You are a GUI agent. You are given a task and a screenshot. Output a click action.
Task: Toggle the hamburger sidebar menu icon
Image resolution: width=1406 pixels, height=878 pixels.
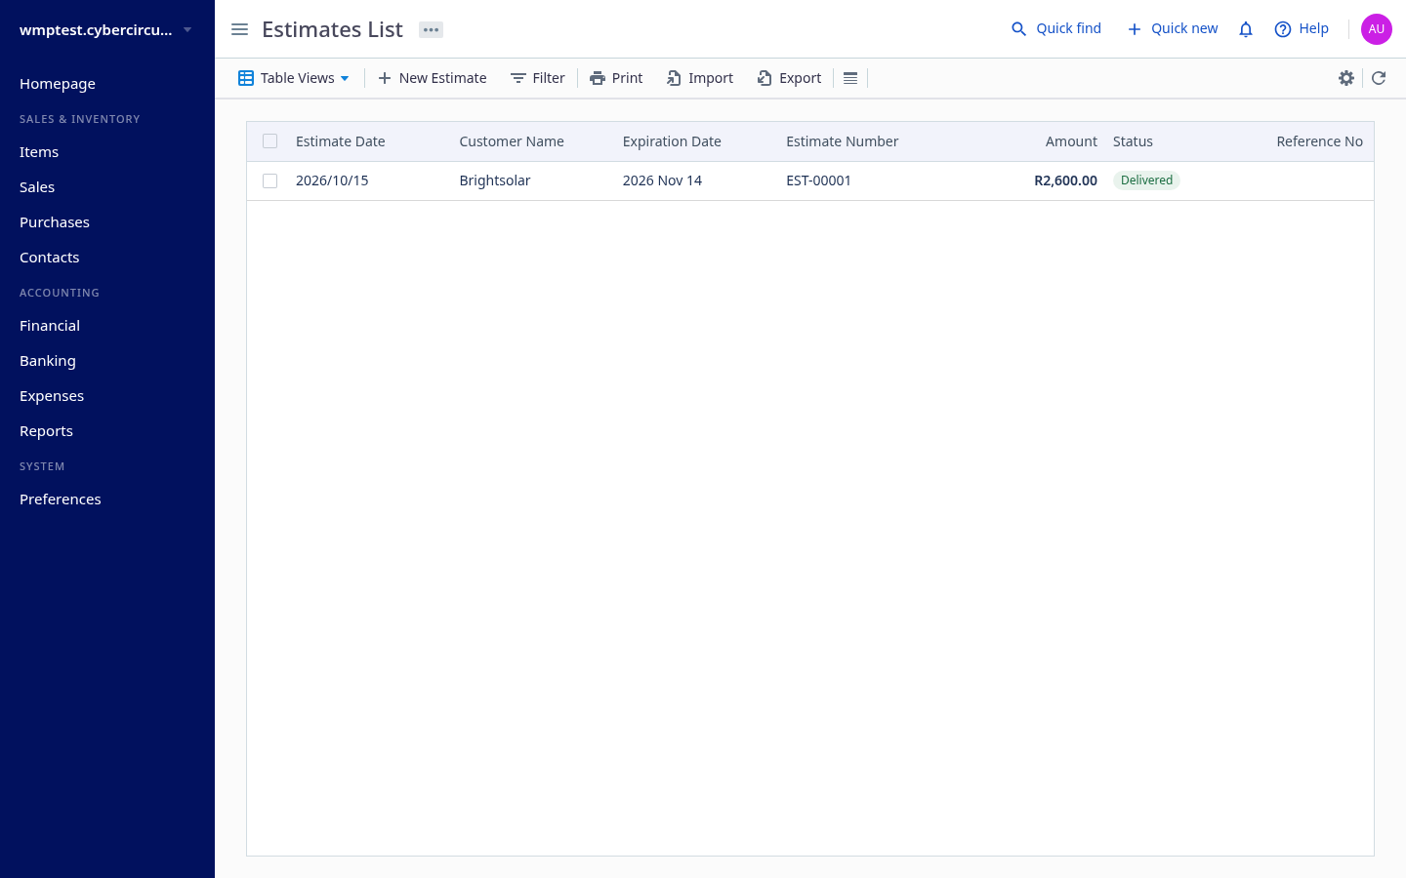pyautogui.click(x=239, y=29)
